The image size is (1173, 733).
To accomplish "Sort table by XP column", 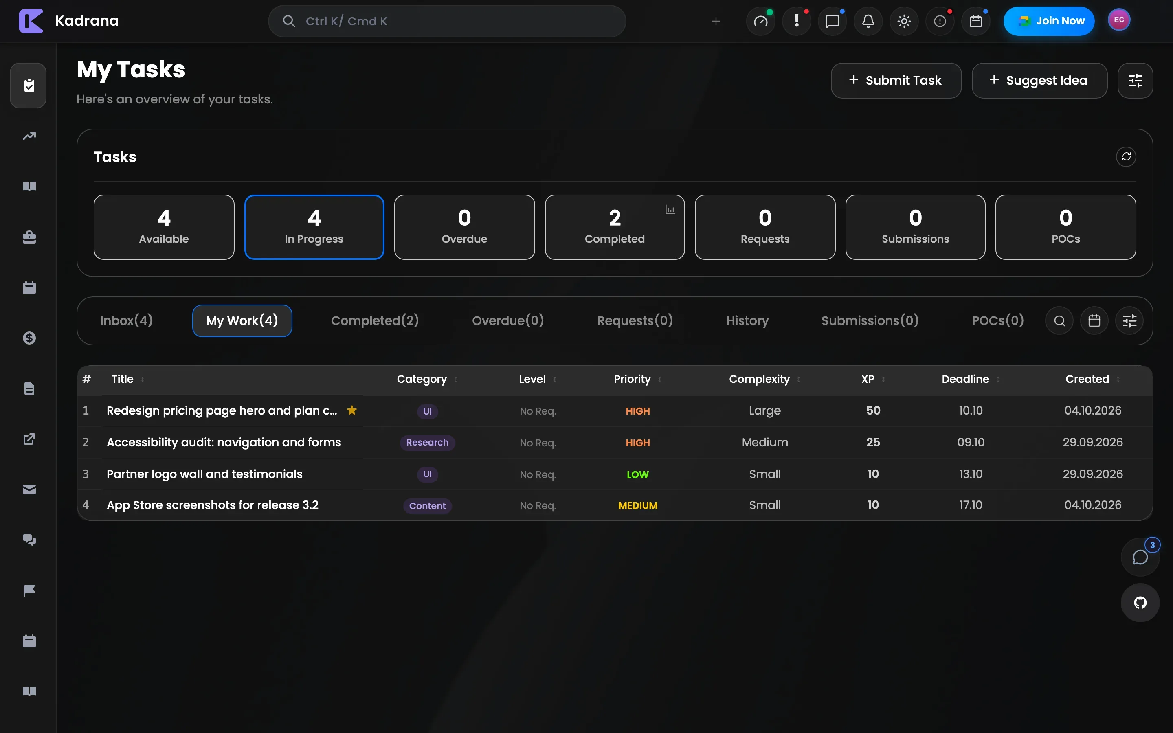I will click(873, 379).
